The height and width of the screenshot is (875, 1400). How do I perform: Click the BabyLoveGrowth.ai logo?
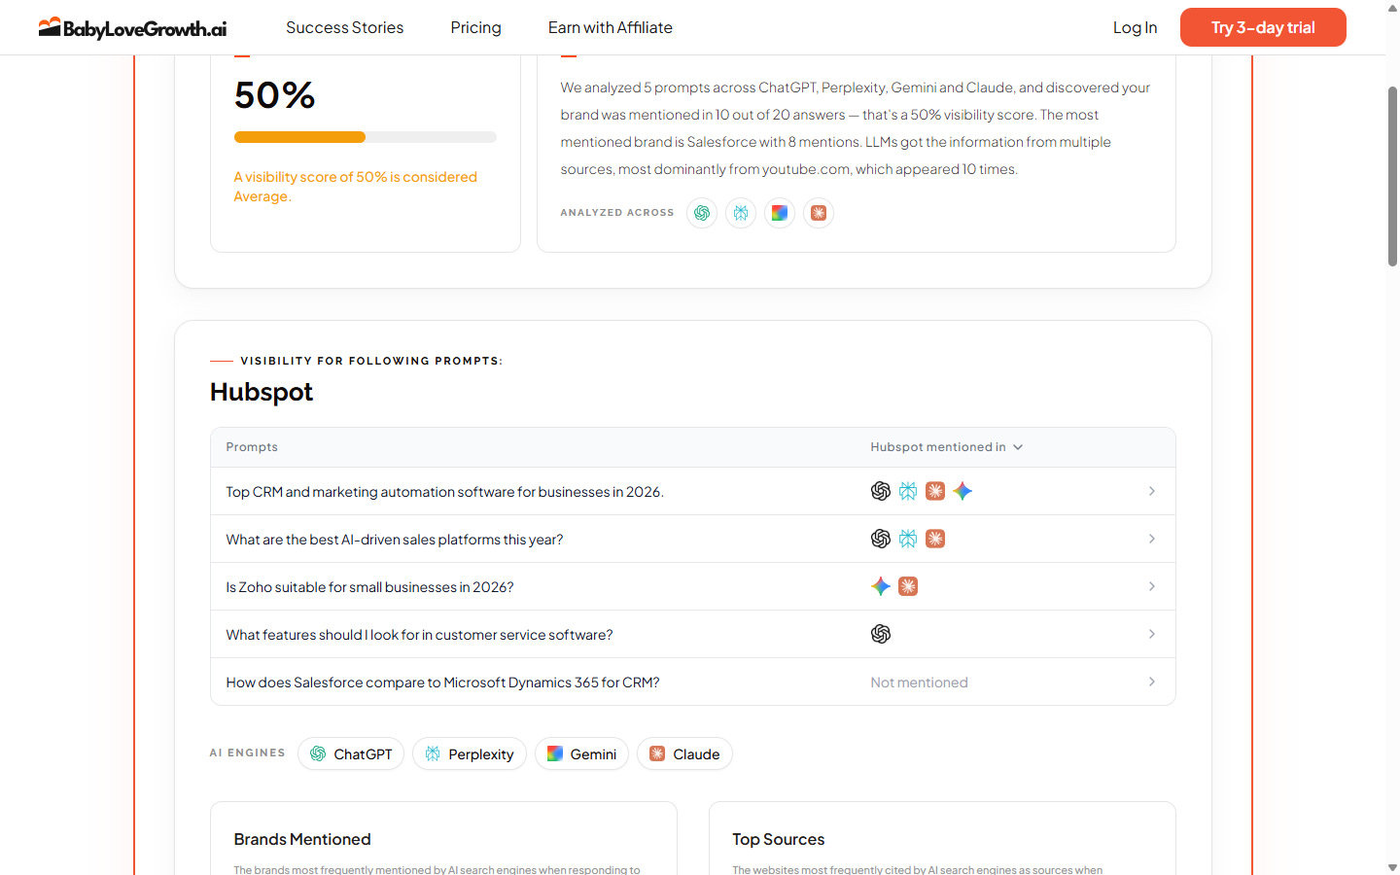[132, 27]
